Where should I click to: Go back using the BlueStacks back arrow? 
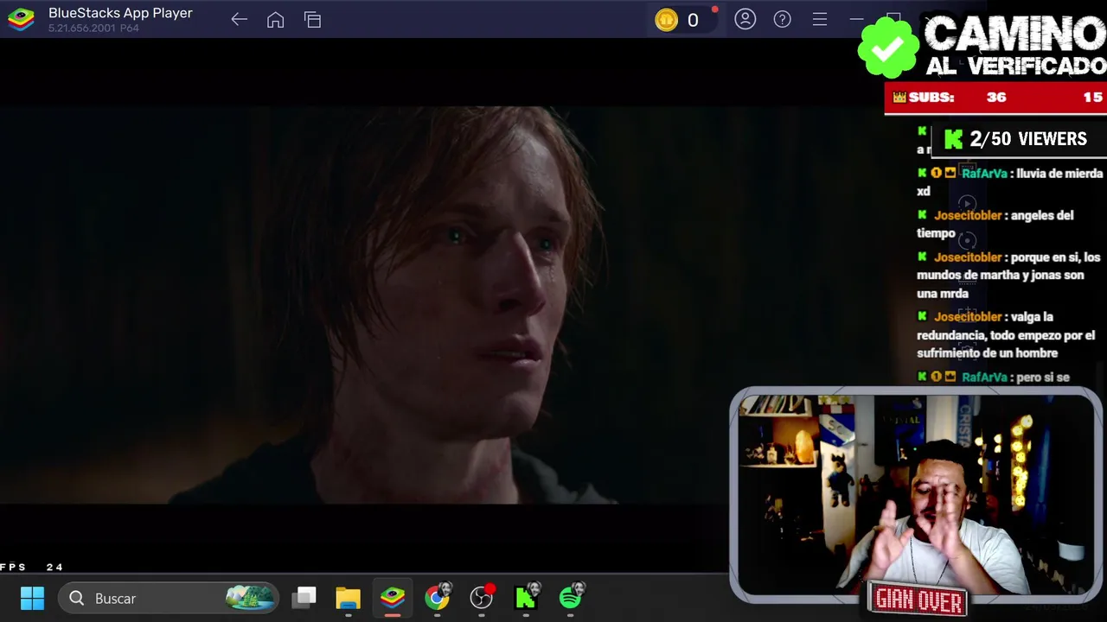click(240, 20)
